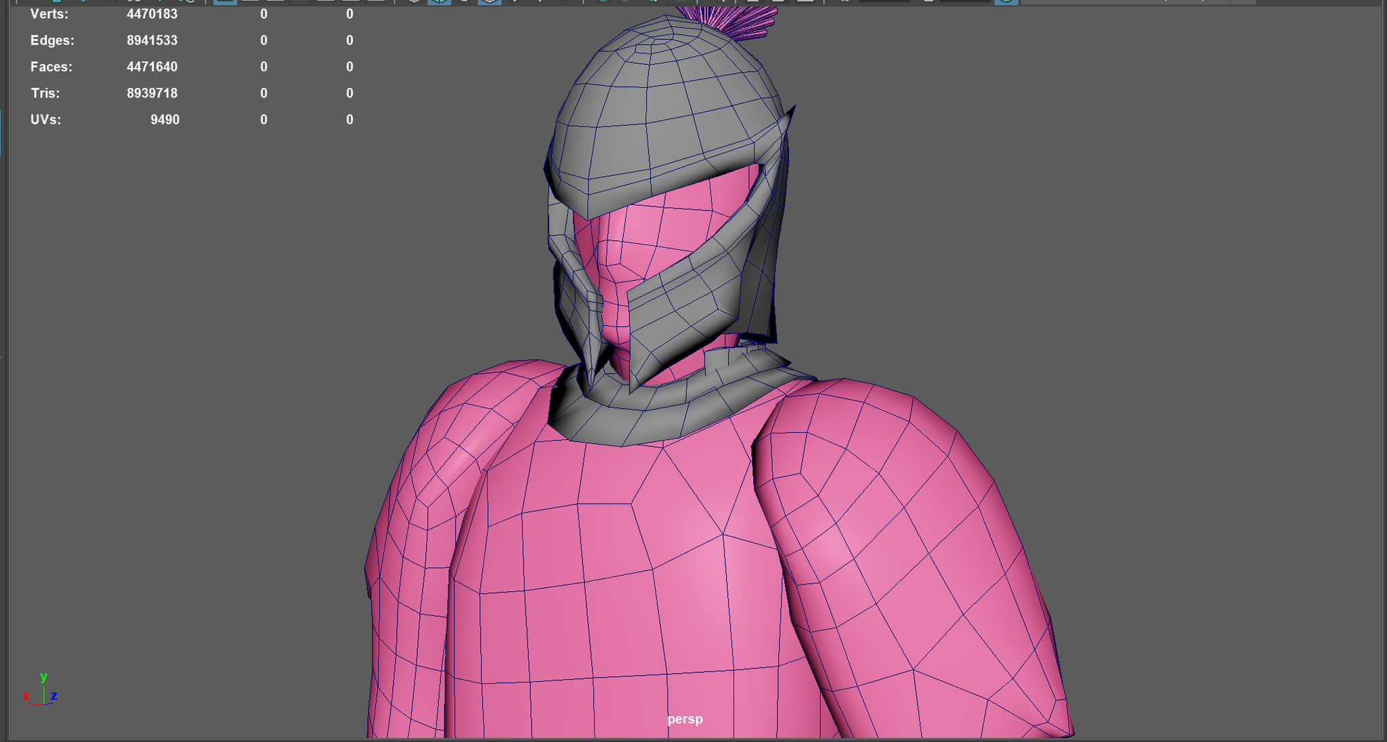Click the 'UVs:' label in the HUD
Viewport: 1387px width, 742px height.
(45, 120)
